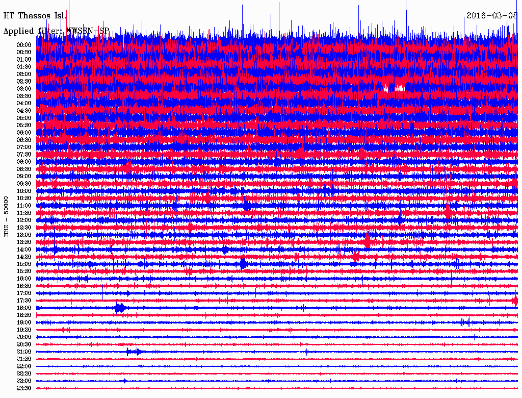This screenshot has width=522, height=398.
Task: Select the 02:00 time label
Action: tap(24, 74)
